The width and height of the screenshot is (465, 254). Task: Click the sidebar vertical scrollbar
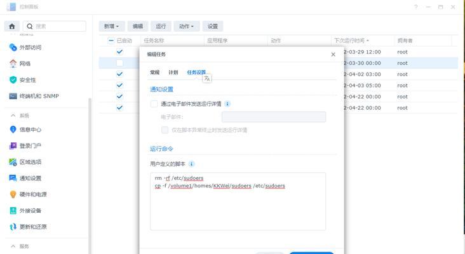tap(90, 175)
